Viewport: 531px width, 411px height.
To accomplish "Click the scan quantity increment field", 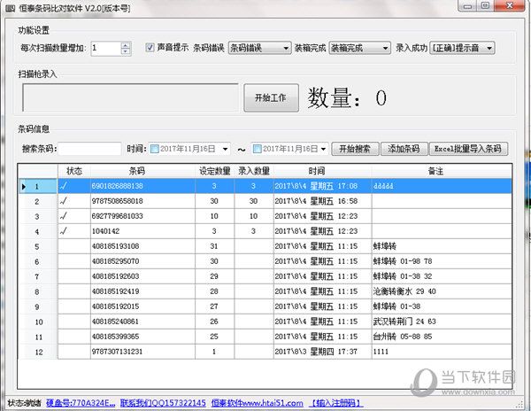I will [x=106, y=48].
